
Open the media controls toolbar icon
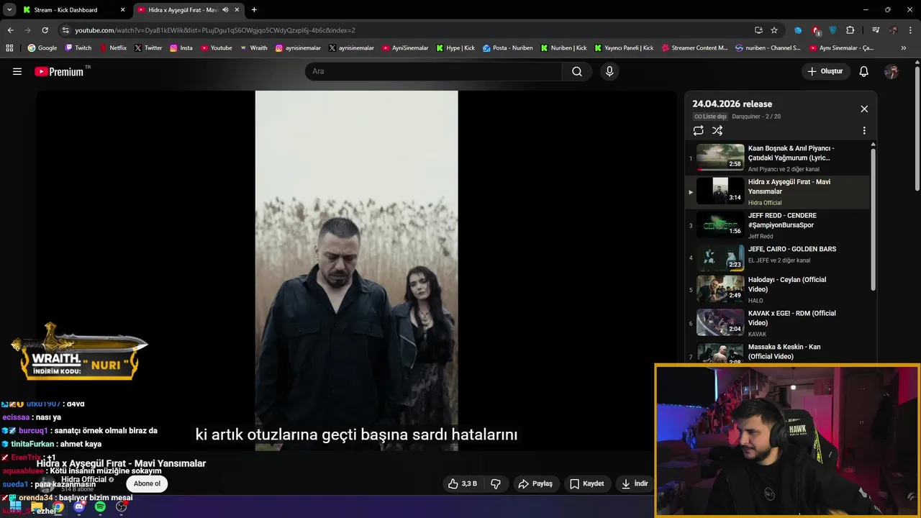[876, 30]
